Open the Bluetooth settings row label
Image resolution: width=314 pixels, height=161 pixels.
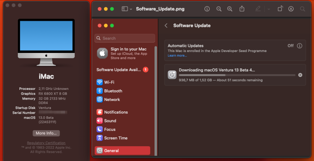(x=113, y=91)
